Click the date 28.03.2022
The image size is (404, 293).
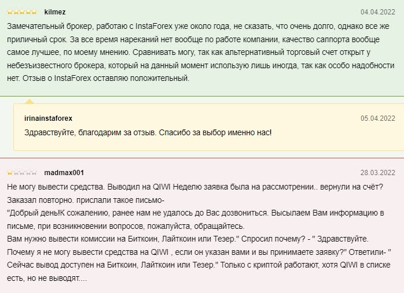[x=378, y=173]
